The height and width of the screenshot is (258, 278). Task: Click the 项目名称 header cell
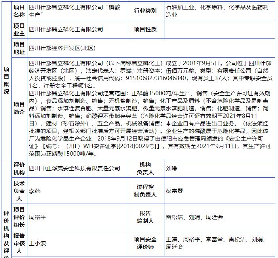pyautogui.click(x=19, y=11)
